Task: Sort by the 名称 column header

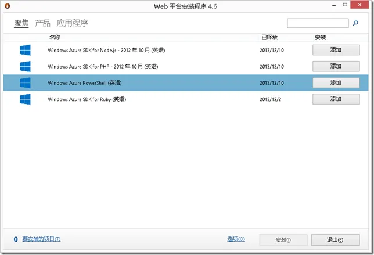Action: (55, 37)
